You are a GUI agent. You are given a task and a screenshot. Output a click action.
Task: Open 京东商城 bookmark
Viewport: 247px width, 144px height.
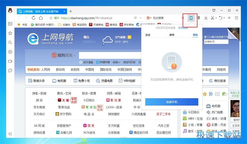[127, 25]
